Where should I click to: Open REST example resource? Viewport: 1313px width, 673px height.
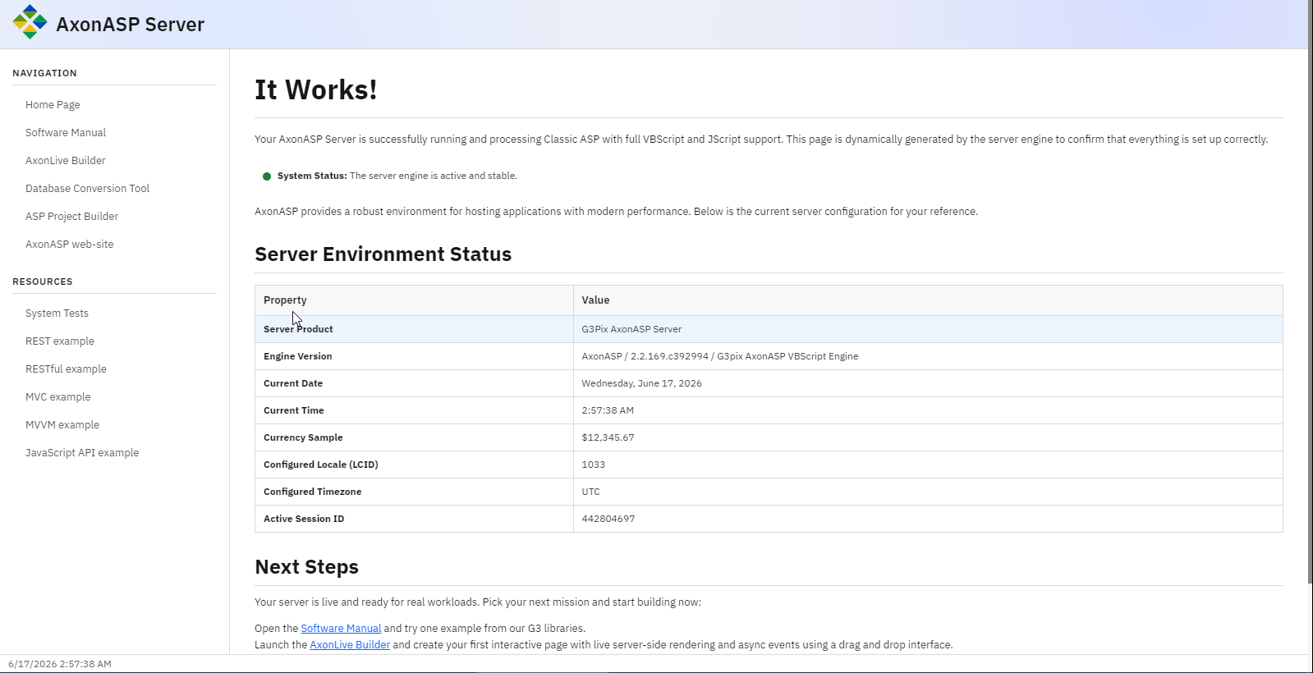[60, 341]
